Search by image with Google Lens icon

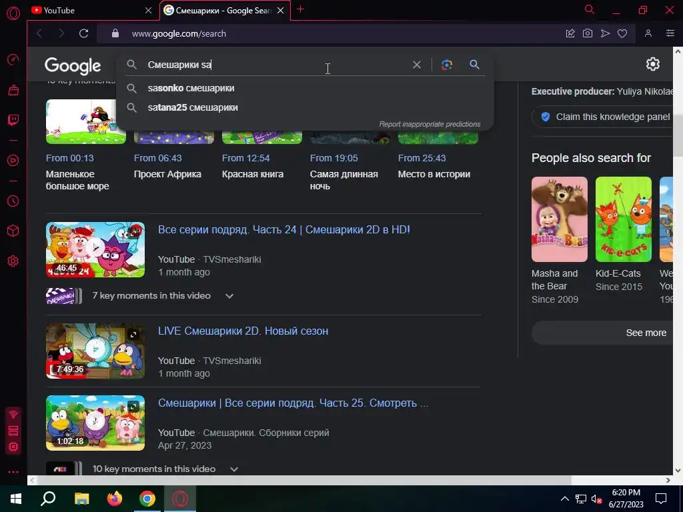click(447, 65)
